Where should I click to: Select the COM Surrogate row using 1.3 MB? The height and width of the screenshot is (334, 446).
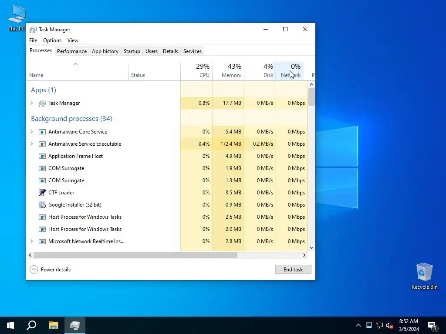(167, 180)
